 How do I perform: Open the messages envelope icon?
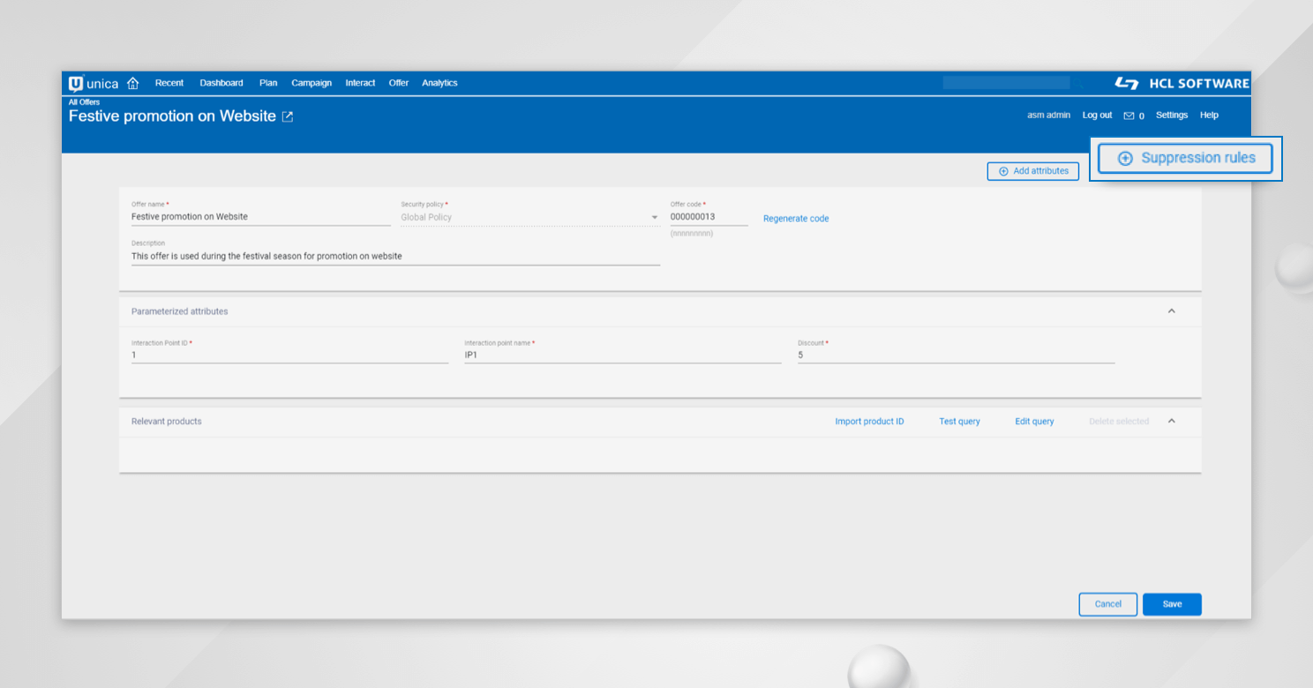pyautogui.click(x=1129, y=115)
